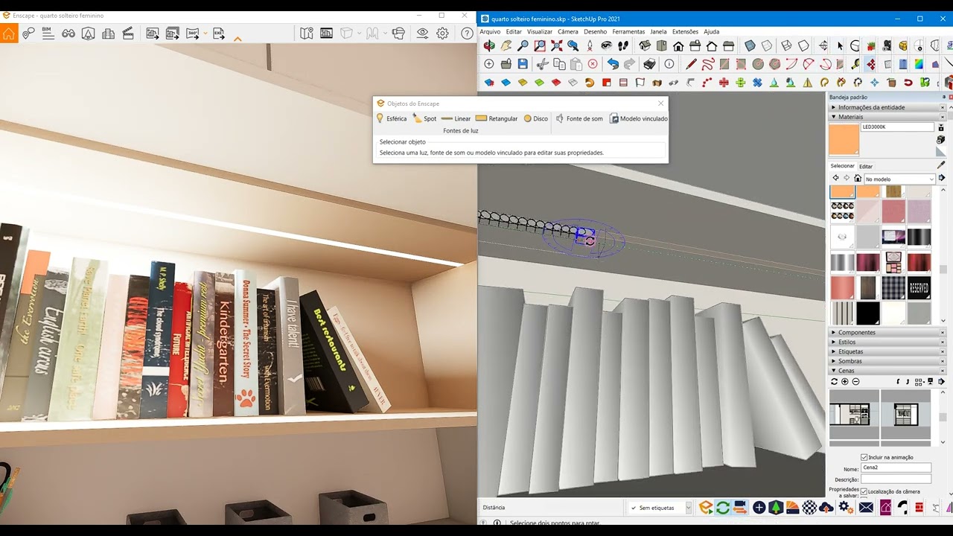Click the LED3000K material name field

click(x=897, y=127)
